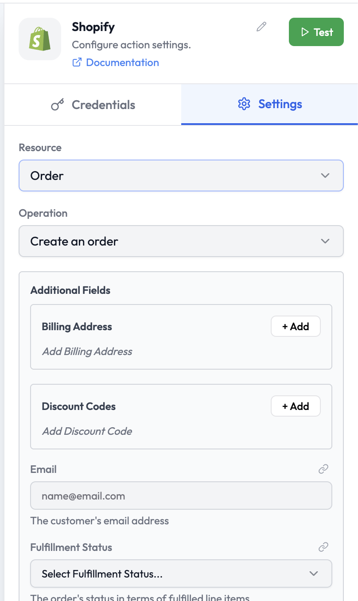Click the play icon inside the Test button
358x601 pixels.
(x=304, y=32)
